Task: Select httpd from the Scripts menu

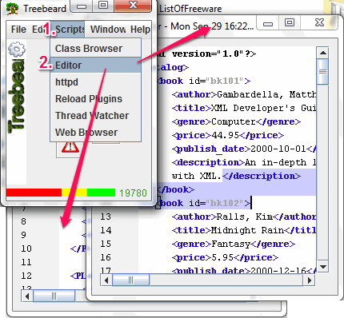Action: (95, 82)
